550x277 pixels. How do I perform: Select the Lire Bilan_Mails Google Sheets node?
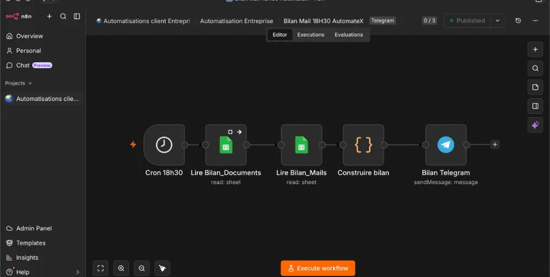pyautogui.click(x=301, y=145)
